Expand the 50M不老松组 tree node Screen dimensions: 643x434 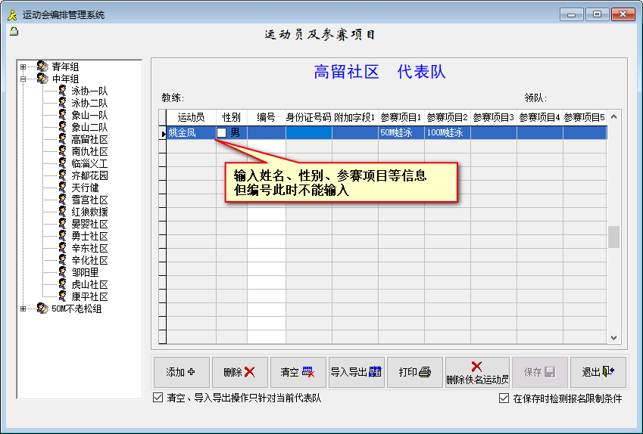point(23,308)
